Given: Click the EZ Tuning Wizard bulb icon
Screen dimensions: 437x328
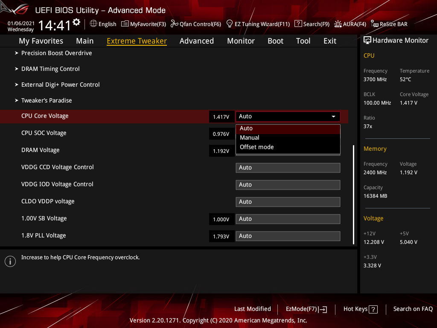Looking at the screenshot, I should pos(229,24).
